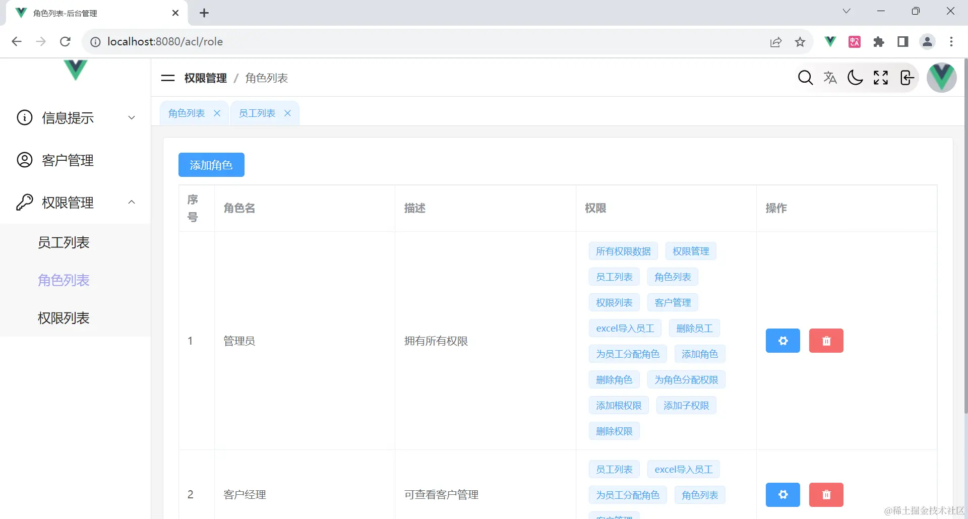The image size is (968, 519).
Task: Click the Vue logo in the sidebar
Action: click(76, 70)
